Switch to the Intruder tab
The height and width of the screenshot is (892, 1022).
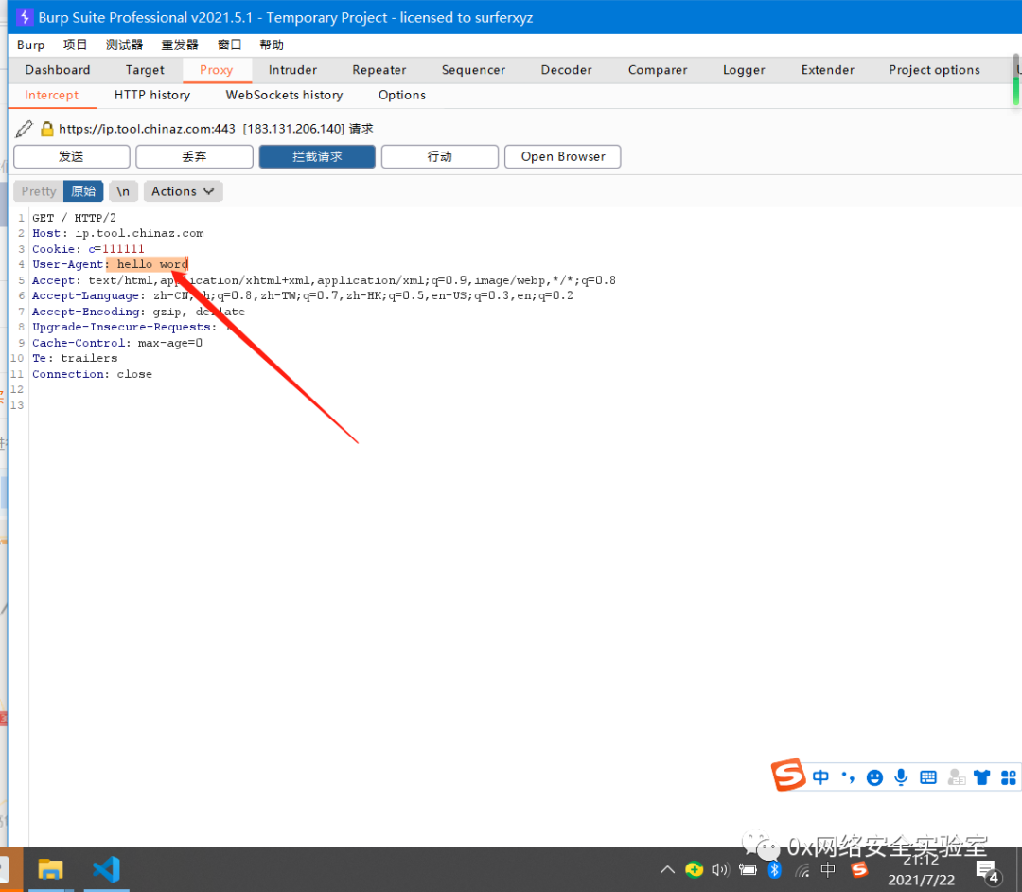[x=292, y=70]
